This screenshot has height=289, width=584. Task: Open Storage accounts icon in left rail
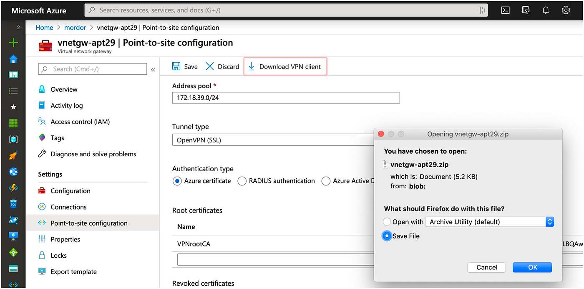pos(13,268)
